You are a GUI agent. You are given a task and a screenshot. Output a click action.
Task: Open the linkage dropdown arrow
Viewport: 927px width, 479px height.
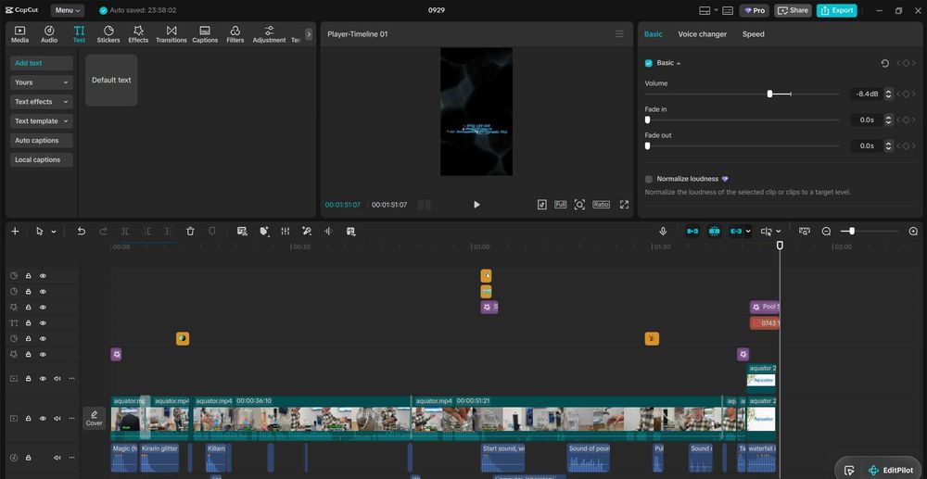(x=748, y=232)
